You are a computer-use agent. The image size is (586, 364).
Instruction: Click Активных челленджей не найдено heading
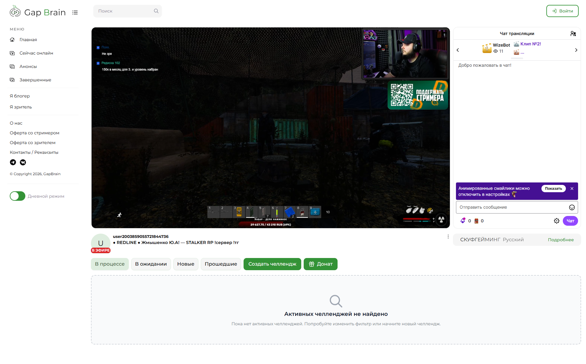336,314
